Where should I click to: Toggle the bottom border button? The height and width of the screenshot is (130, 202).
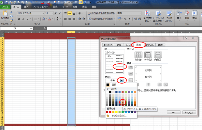click(x=131, y=80)
